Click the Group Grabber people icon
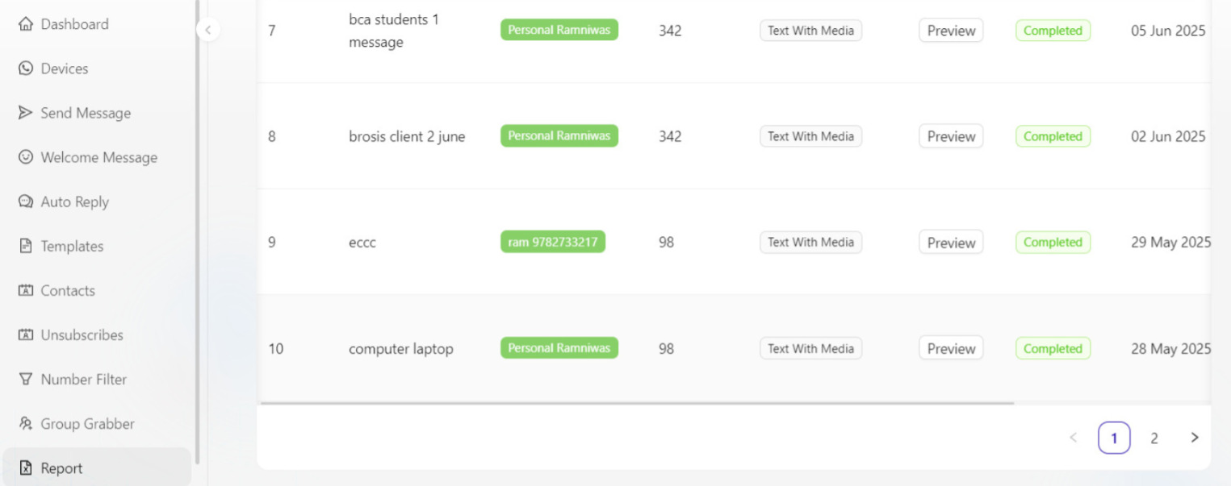Screen dimensions: 1231x486 25,423
